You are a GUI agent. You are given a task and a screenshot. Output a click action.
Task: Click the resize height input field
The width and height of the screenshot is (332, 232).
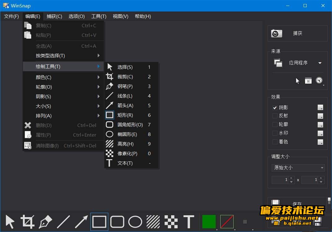(309, 180)
